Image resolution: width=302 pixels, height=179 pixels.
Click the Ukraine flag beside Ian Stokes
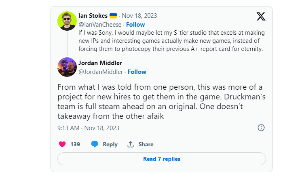click(x=114, y=16)
